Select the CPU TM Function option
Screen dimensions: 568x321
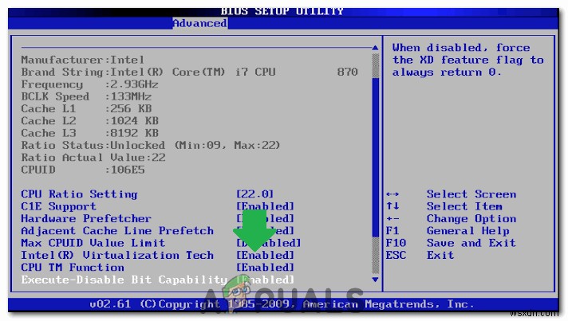(73, 268)
